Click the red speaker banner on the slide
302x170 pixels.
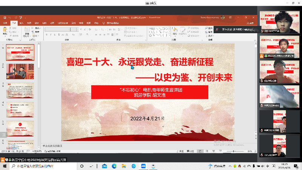149,92
